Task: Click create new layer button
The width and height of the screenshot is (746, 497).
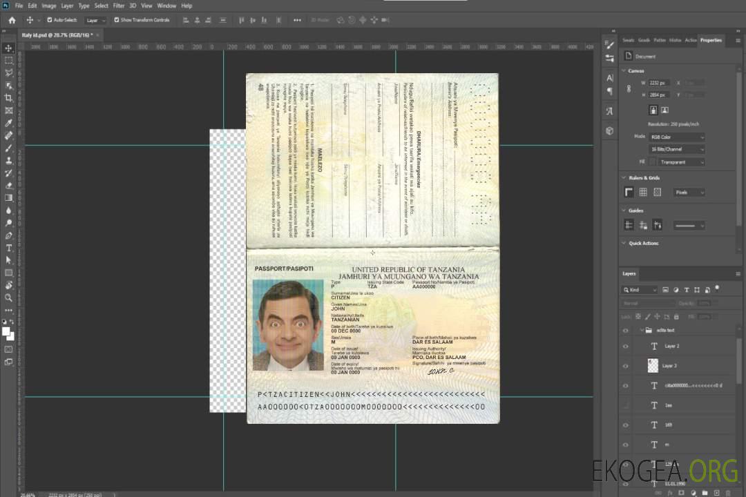Action: pos(716,493)
